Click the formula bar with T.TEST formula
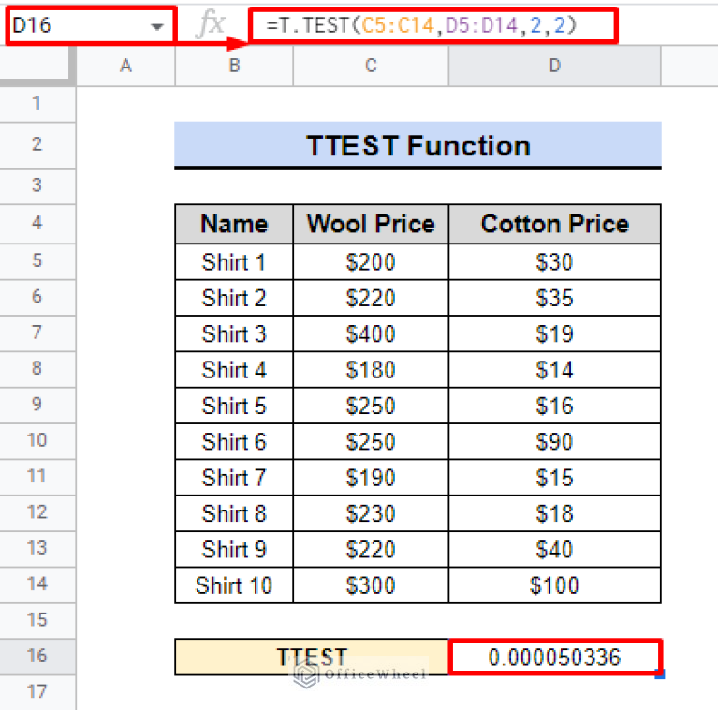 coord(432,26)
